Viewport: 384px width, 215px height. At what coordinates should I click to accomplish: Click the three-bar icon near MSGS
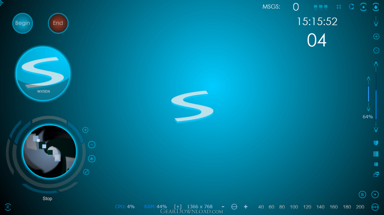coord(320,7)
